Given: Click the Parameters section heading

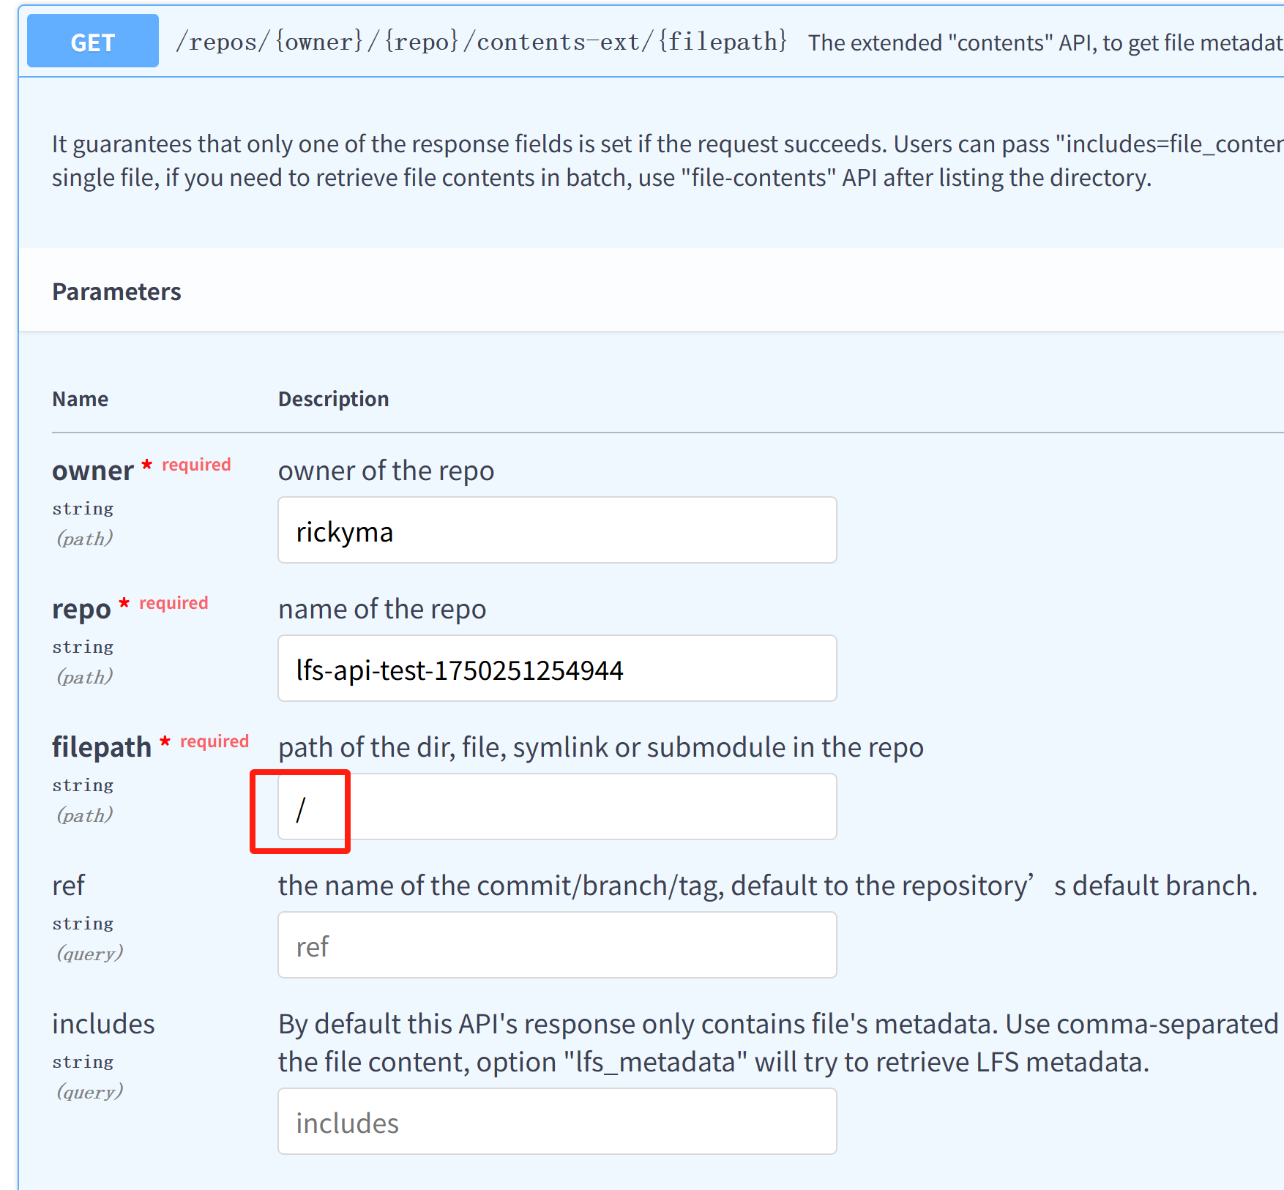Looking at the screenshot, I should pos(116,292).
